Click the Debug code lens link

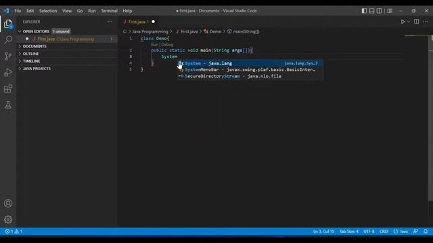tap(167, 45)
